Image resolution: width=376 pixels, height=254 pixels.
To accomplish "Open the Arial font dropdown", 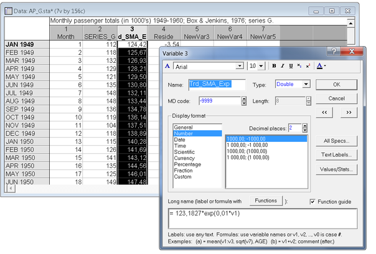I will coord(239,66).
